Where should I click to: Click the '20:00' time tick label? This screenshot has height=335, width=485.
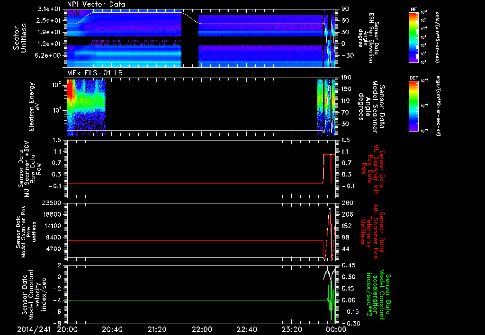[67, 329]
